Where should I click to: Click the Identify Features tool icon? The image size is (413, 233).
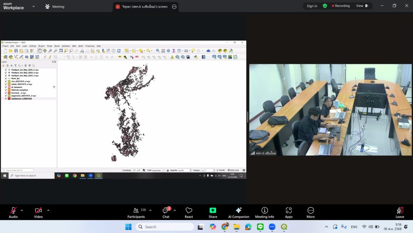click(x=158, y=51)
